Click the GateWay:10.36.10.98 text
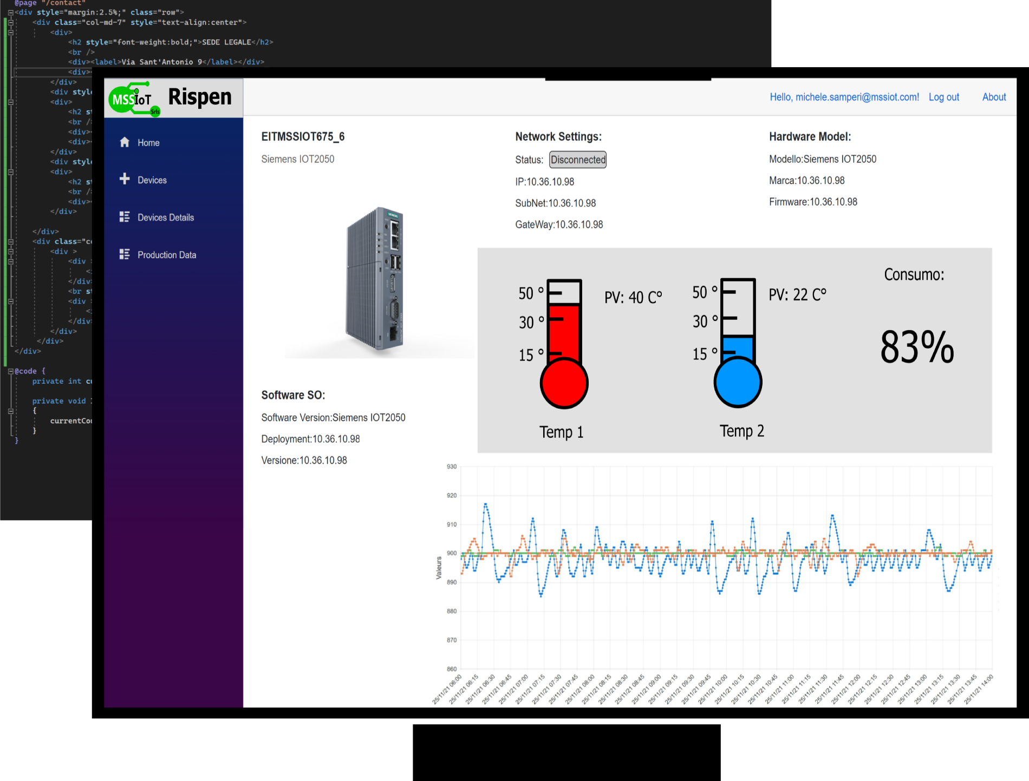This screenshot has height=781, width=1029. (x=559, y=225)
